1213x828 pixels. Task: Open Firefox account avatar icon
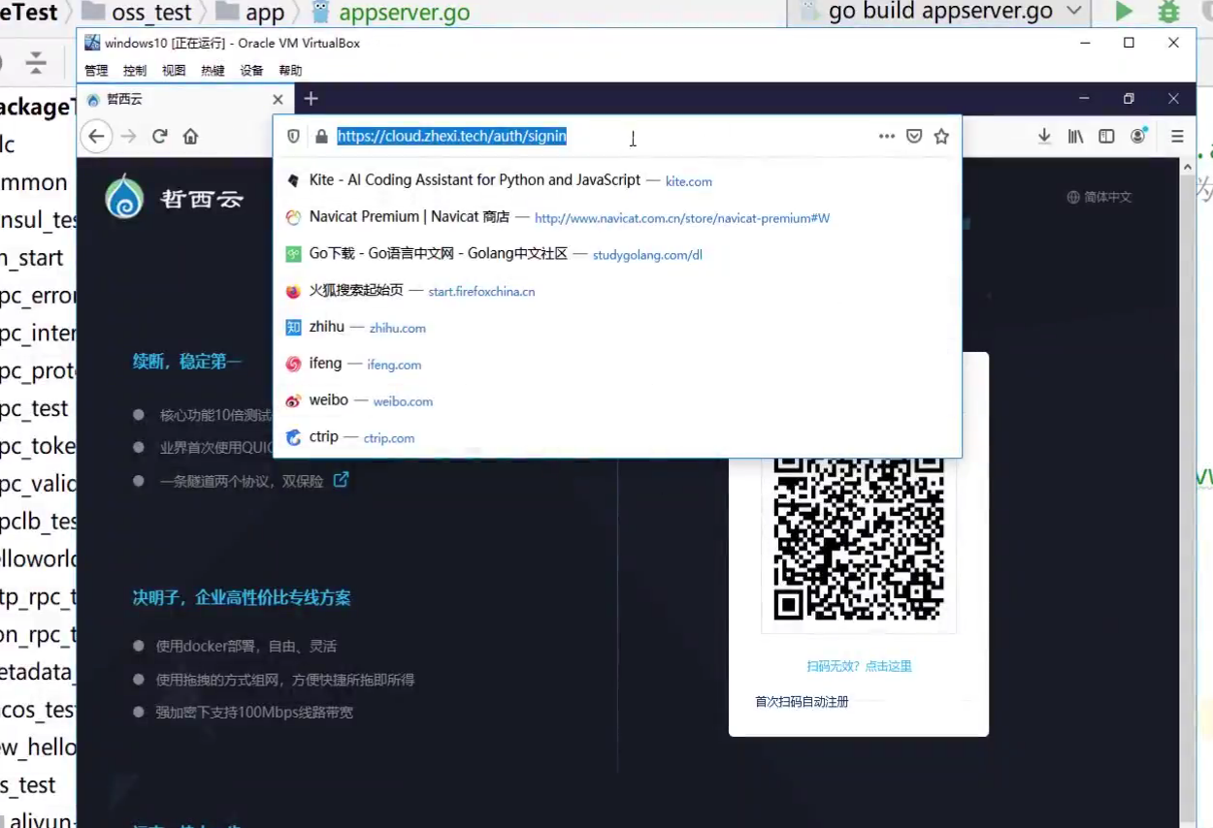[1138, 136]
